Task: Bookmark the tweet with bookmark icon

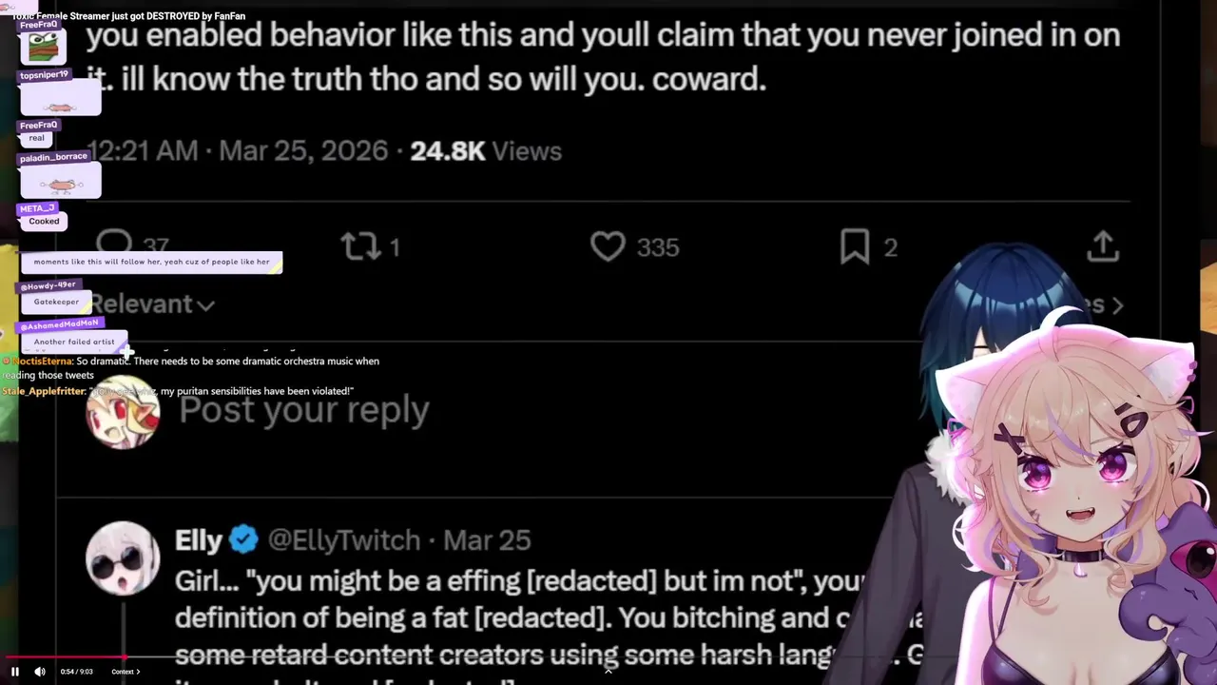Action: [855, 246]
